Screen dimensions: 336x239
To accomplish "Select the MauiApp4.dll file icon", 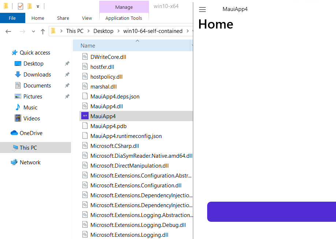I will click(85, 106).
